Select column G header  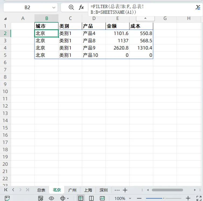(165, 18)
